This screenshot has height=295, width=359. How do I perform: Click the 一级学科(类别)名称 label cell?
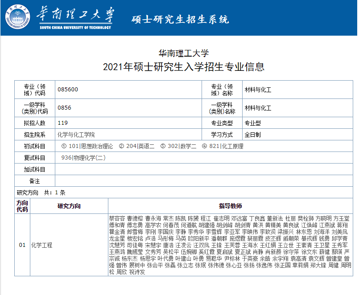pos(222,108)
